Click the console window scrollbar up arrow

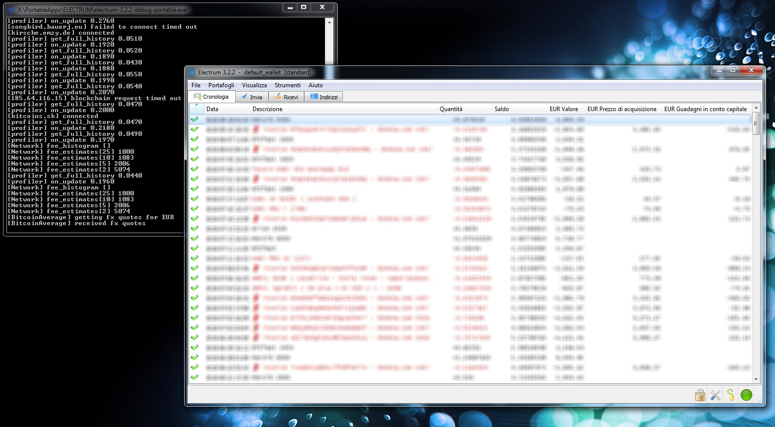[x=329, y=22]
